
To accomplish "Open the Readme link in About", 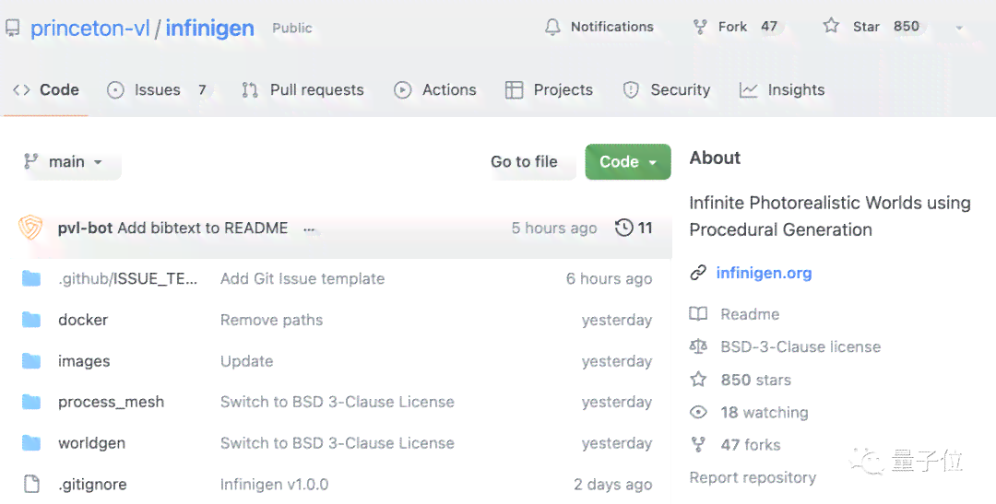I will click(x=750, y=314).
